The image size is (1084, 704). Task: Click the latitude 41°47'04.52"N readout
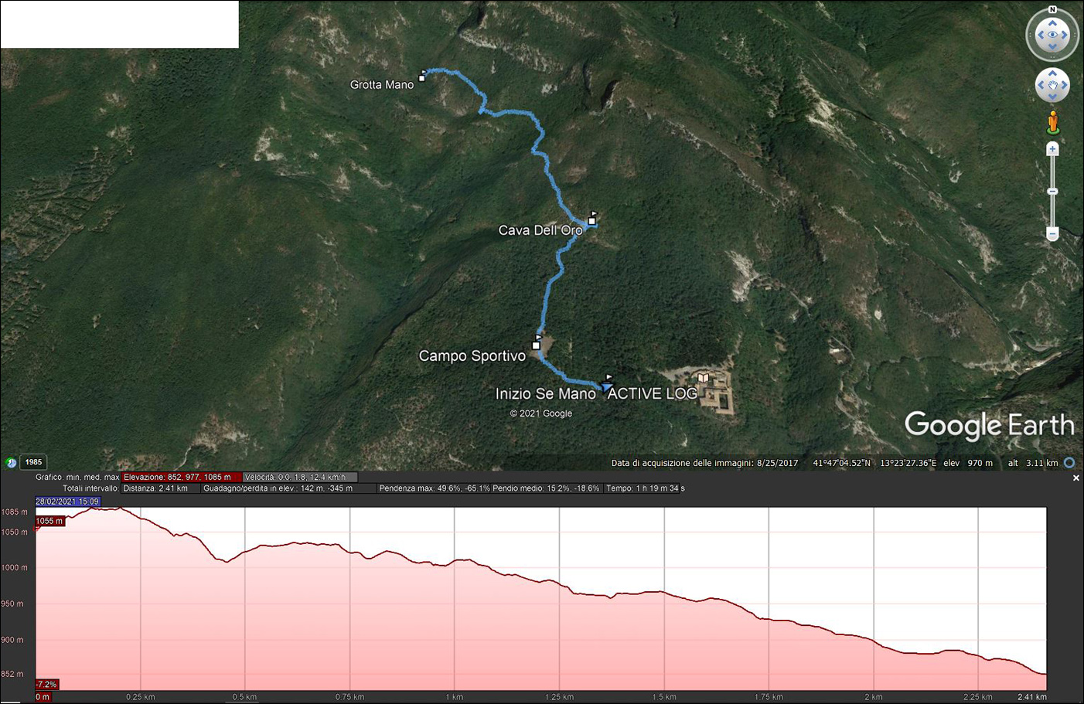point(842,464)
